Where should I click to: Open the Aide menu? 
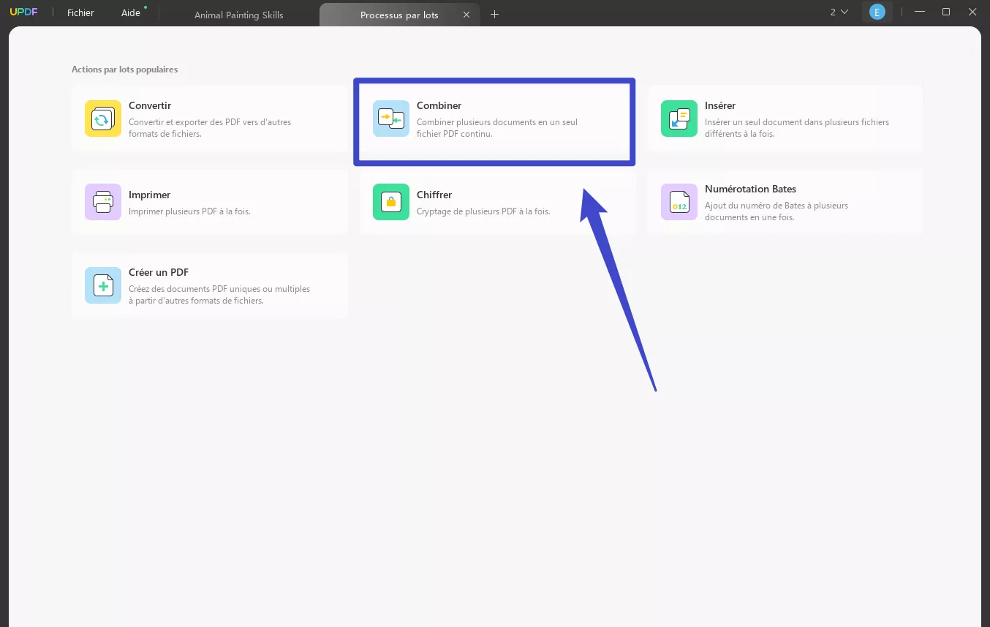(131, 13)
